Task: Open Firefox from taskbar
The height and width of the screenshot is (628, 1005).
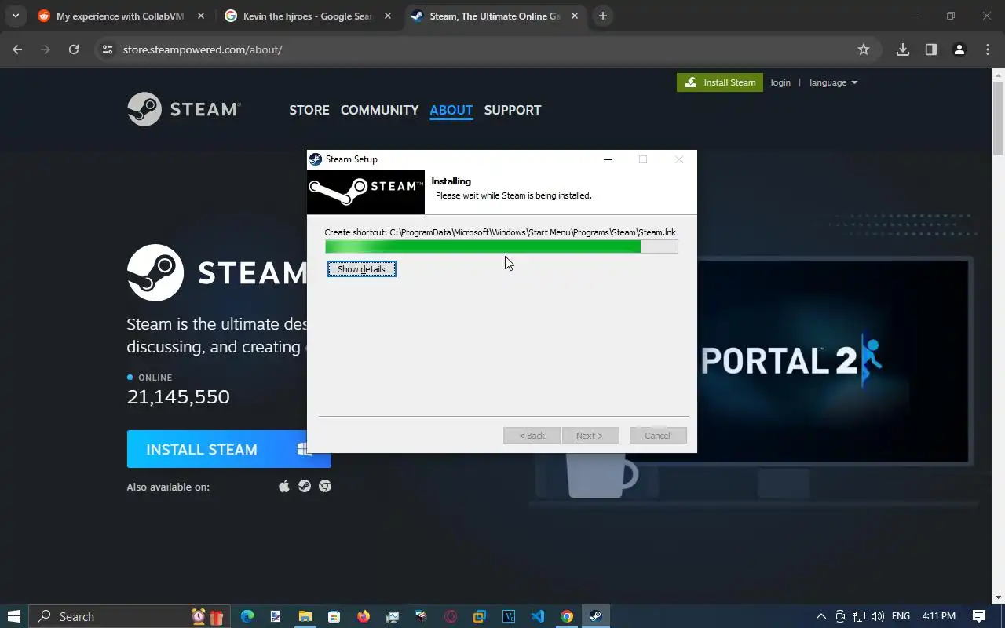Action: 363,616
